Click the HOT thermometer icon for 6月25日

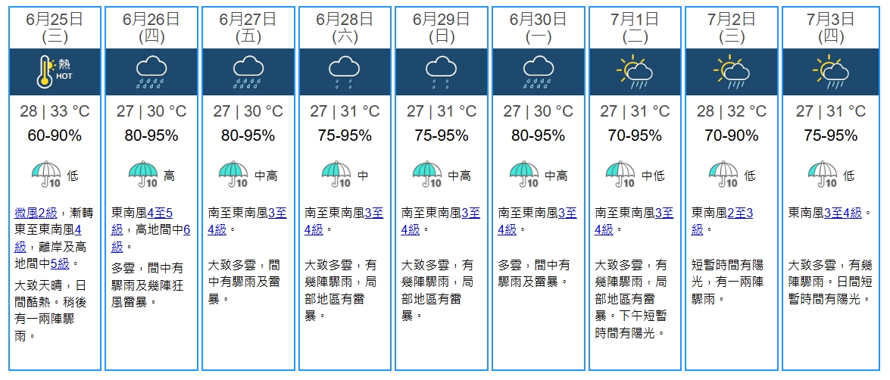coord(55,71)
